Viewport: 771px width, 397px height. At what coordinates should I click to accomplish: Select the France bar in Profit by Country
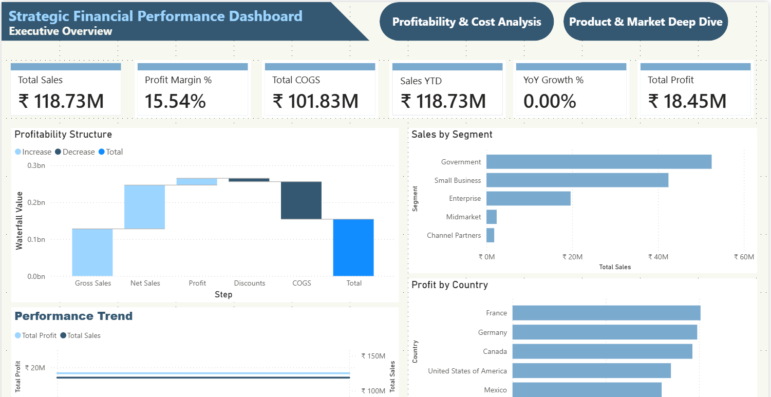(x=606, y=313)
